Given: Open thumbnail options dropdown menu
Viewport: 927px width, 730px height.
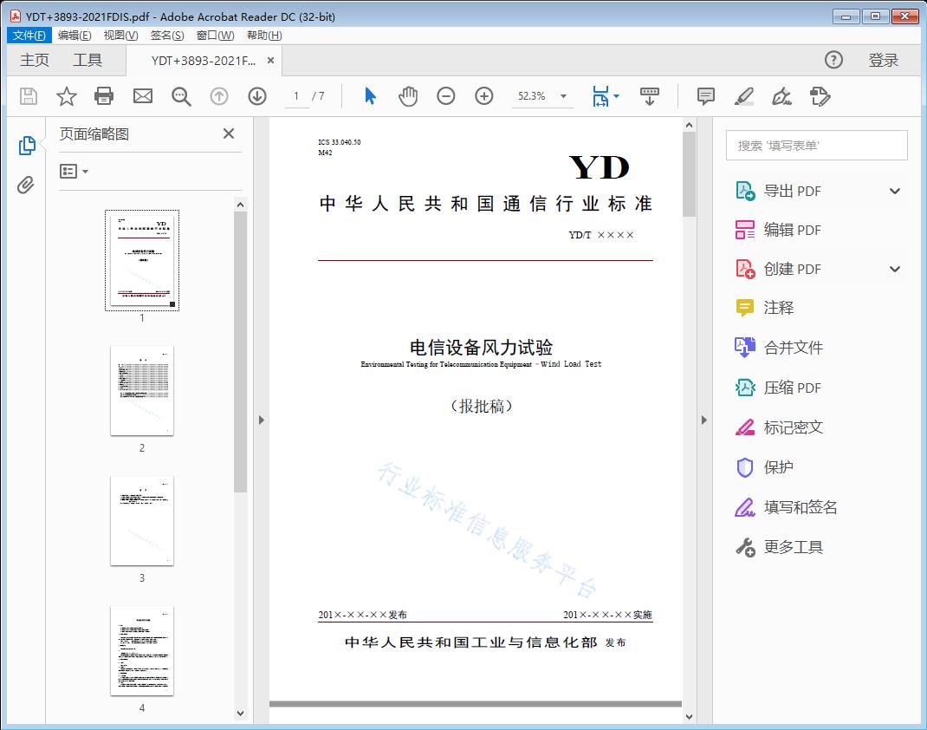Looking at the screenshot, I should coord(75,172).
